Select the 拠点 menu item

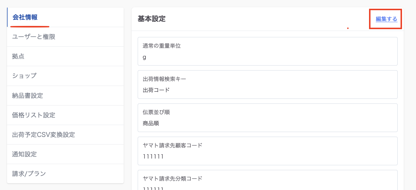(x=18, y=56)
